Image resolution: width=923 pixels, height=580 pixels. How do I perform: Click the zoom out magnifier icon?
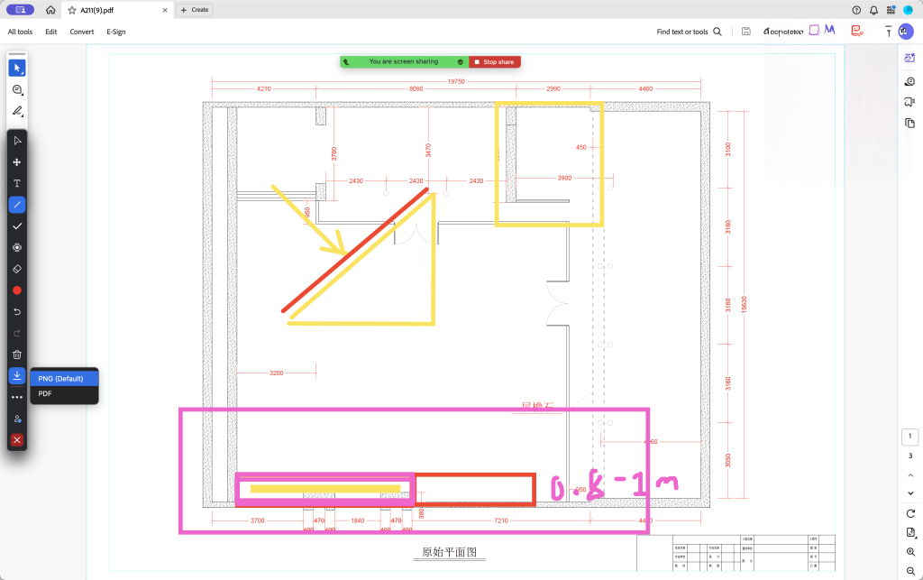910,570
